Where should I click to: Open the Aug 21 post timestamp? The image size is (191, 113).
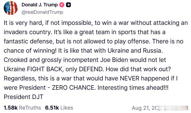[x=143, y=108]
